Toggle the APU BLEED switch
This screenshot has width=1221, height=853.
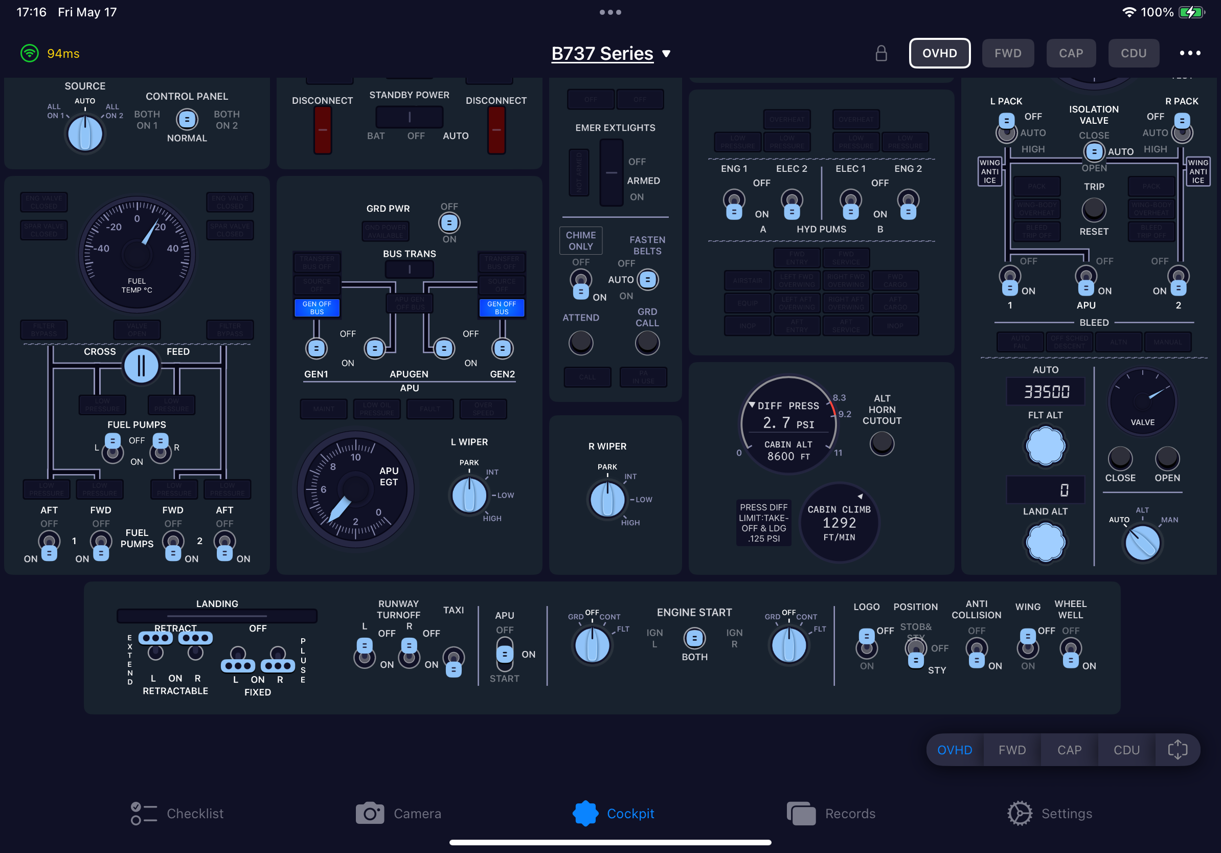(x=1086, y=281)
